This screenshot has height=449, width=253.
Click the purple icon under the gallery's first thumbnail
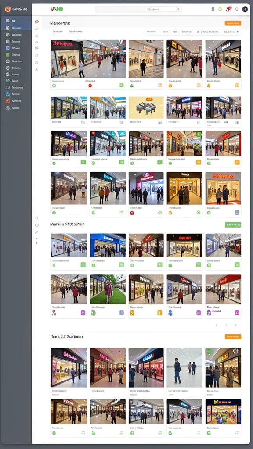tap(83, 313)
